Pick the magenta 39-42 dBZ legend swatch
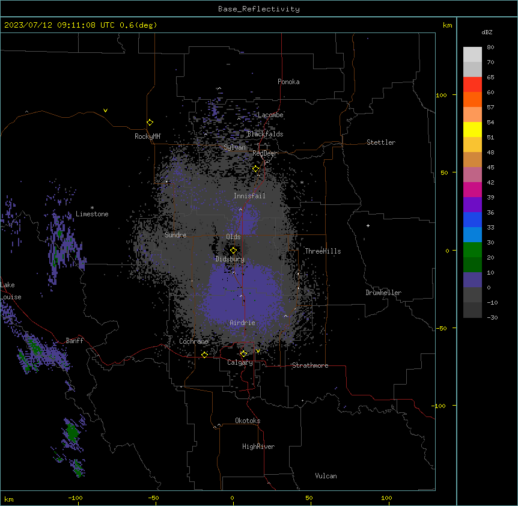Image resolution: width=518 pixels, height=506 pixels. 472,189
